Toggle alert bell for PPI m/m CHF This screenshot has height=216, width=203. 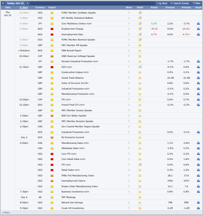pyautogui.click(x=129, y=99)
